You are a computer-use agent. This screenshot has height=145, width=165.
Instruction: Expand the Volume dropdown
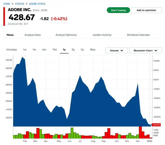point(117,50)
